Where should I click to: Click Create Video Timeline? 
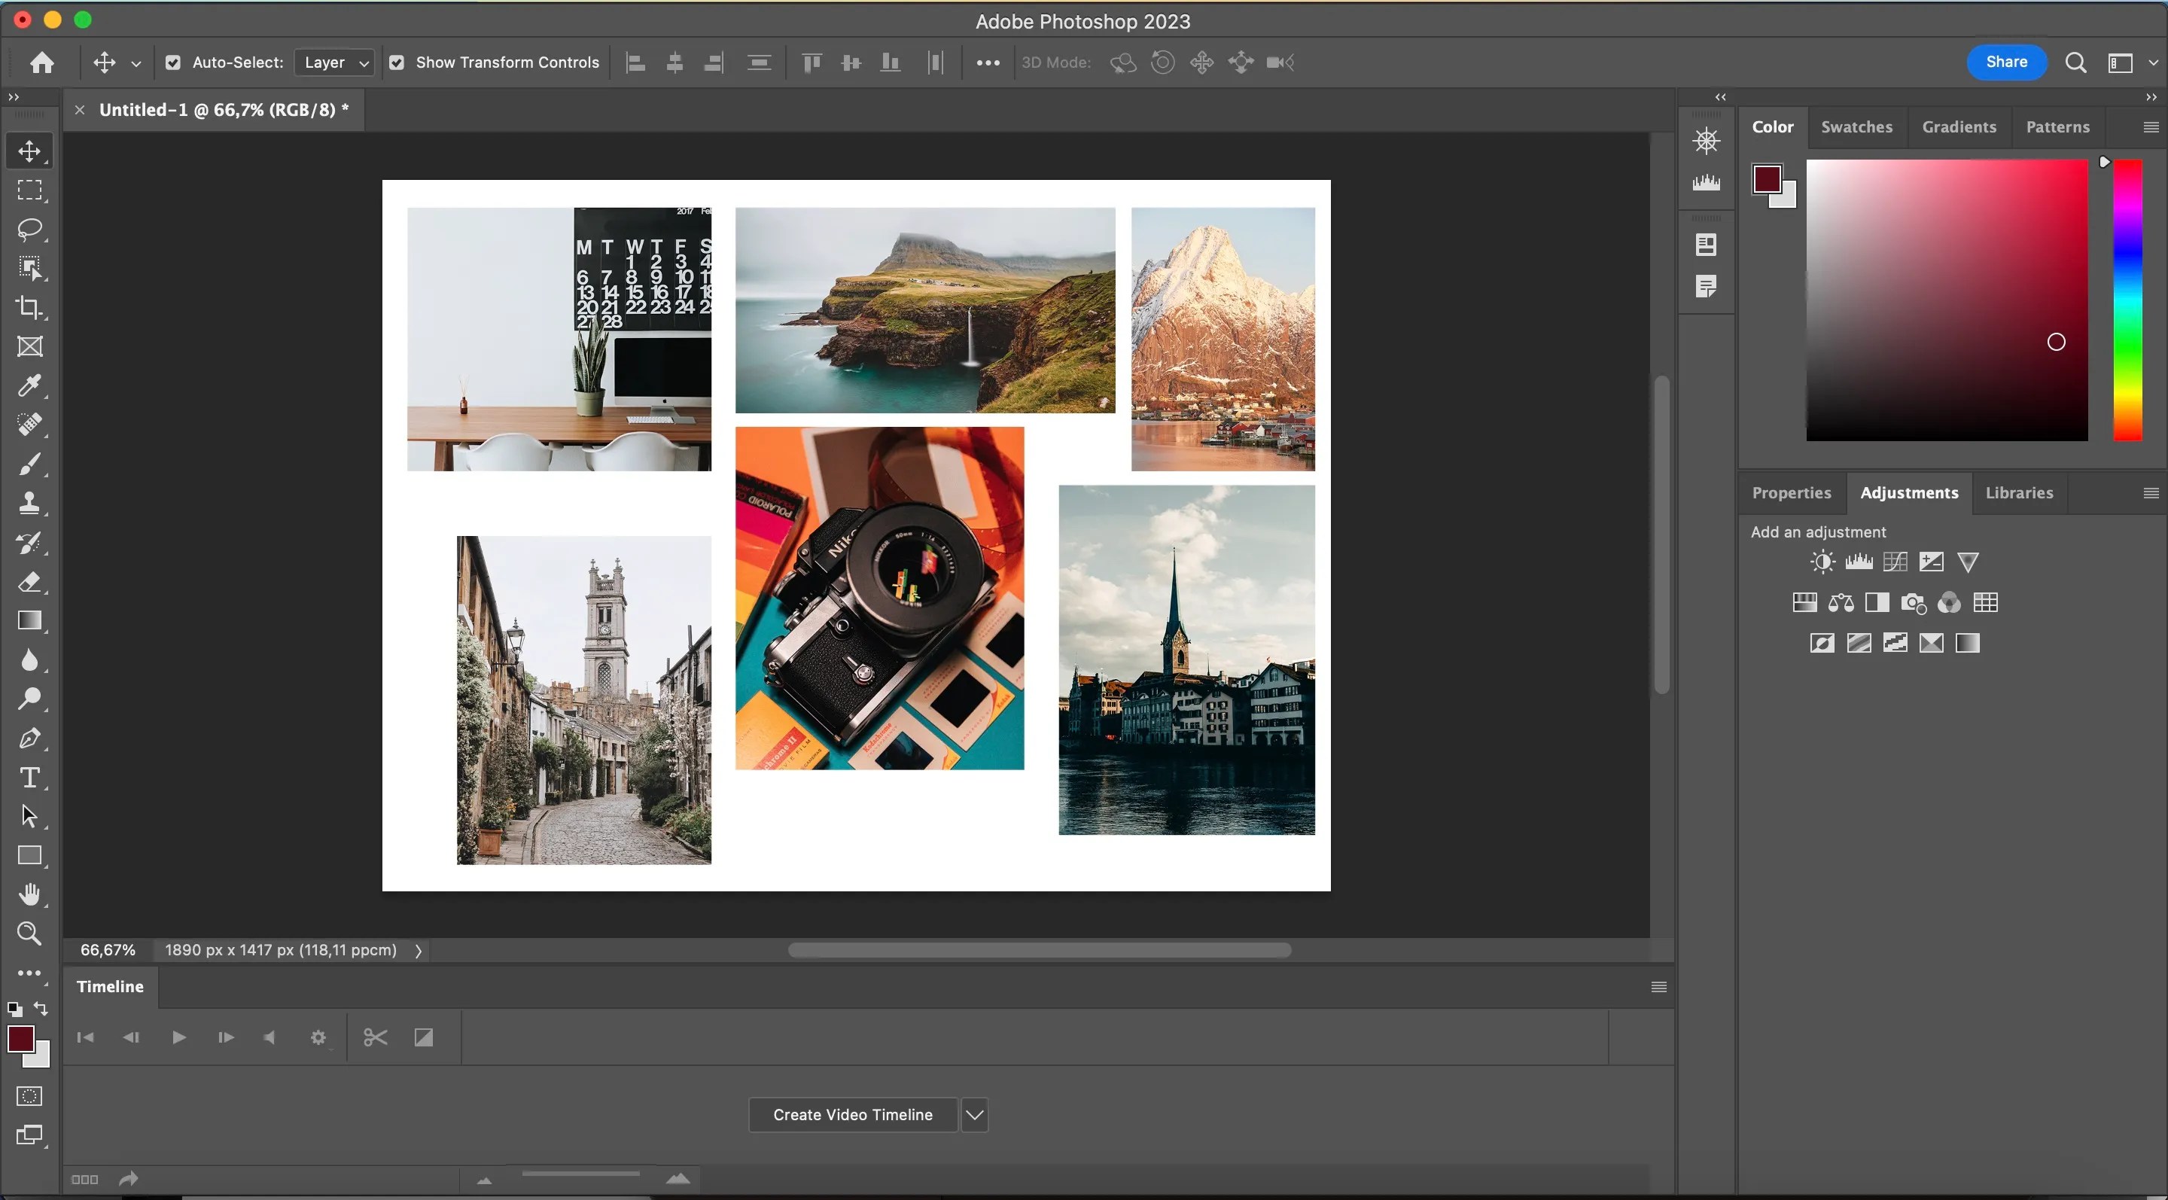click(x=851, y=1114)
